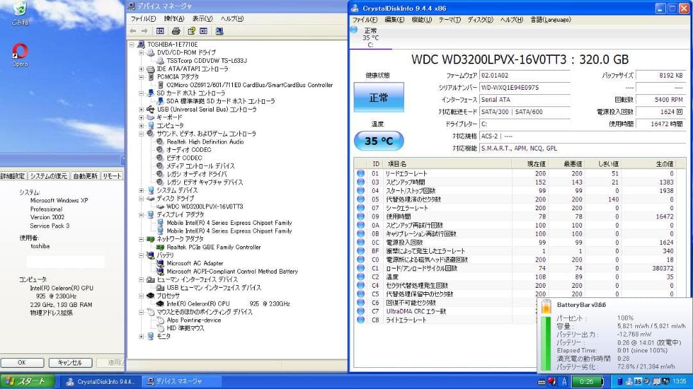Image resolution: width=693 pixels, height=389 pixels.
Task: Click the help toolbar icon in Device Manager
Action: pos(192,31)
